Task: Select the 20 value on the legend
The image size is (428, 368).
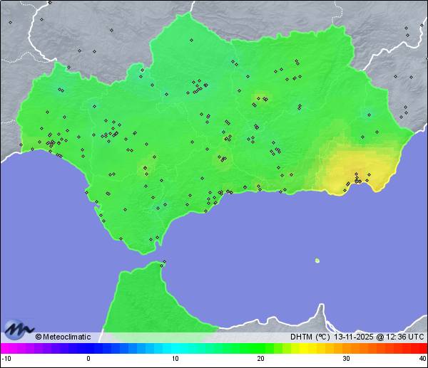Action: (x=261, y=359)
